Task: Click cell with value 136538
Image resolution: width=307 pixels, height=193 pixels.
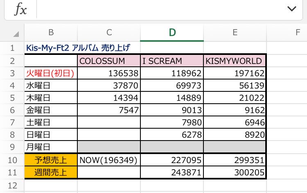Action: (x=109, y=73)
